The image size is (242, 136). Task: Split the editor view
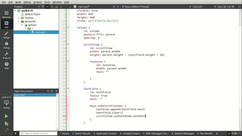[239, 7]
